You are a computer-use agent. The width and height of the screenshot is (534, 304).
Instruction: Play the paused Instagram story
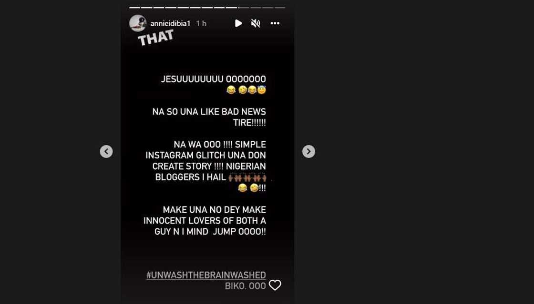point(238,23)
